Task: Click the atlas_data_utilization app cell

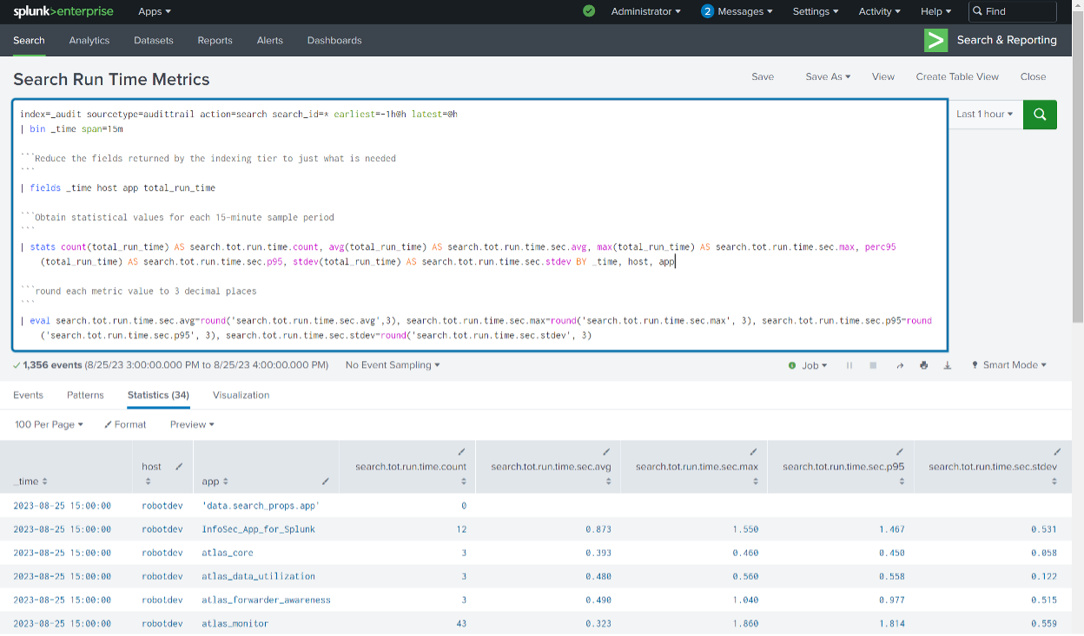Action: click(x=258, y=576)
